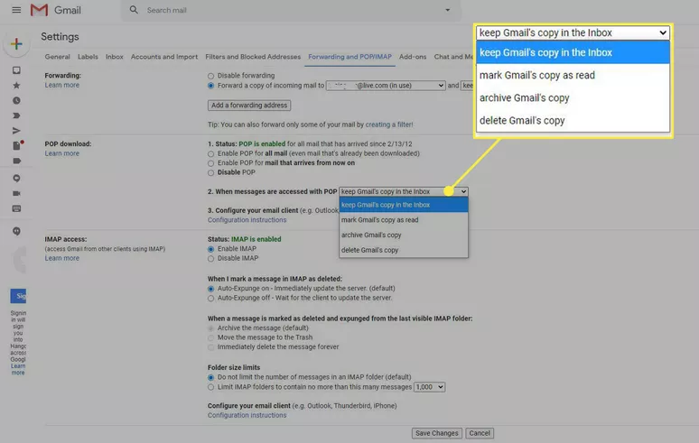Select Auto-Expunge on option
The width and height of the screenshot is (699, 443).
210,289
